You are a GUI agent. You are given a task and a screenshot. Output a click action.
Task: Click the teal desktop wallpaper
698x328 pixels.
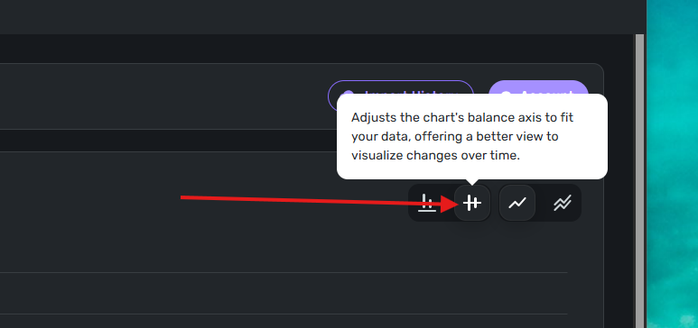(672, 164)
